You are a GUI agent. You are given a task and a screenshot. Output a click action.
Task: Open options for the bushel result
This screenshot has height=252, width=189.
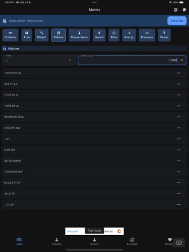click(x=179, y=161)
